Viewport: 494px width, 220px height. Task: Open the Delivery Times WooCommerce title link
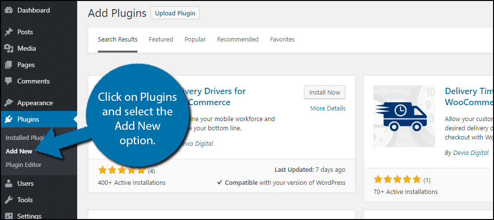click(469, 97)
